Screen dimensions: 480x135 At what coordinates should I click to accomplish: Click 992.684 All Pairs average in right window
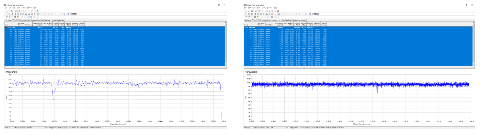[x=297, y=28]
